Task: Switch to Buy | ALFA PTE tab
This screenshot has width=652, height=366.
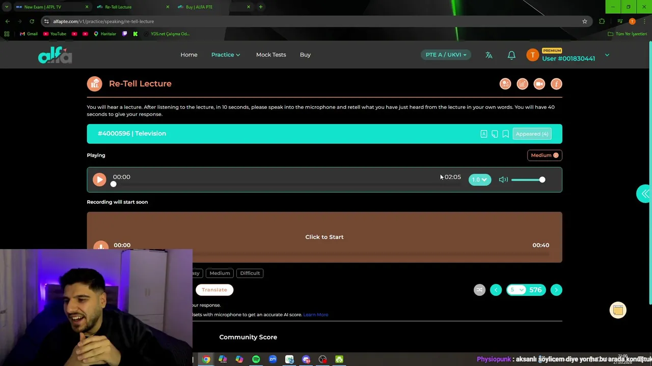Action: (214, 7)
